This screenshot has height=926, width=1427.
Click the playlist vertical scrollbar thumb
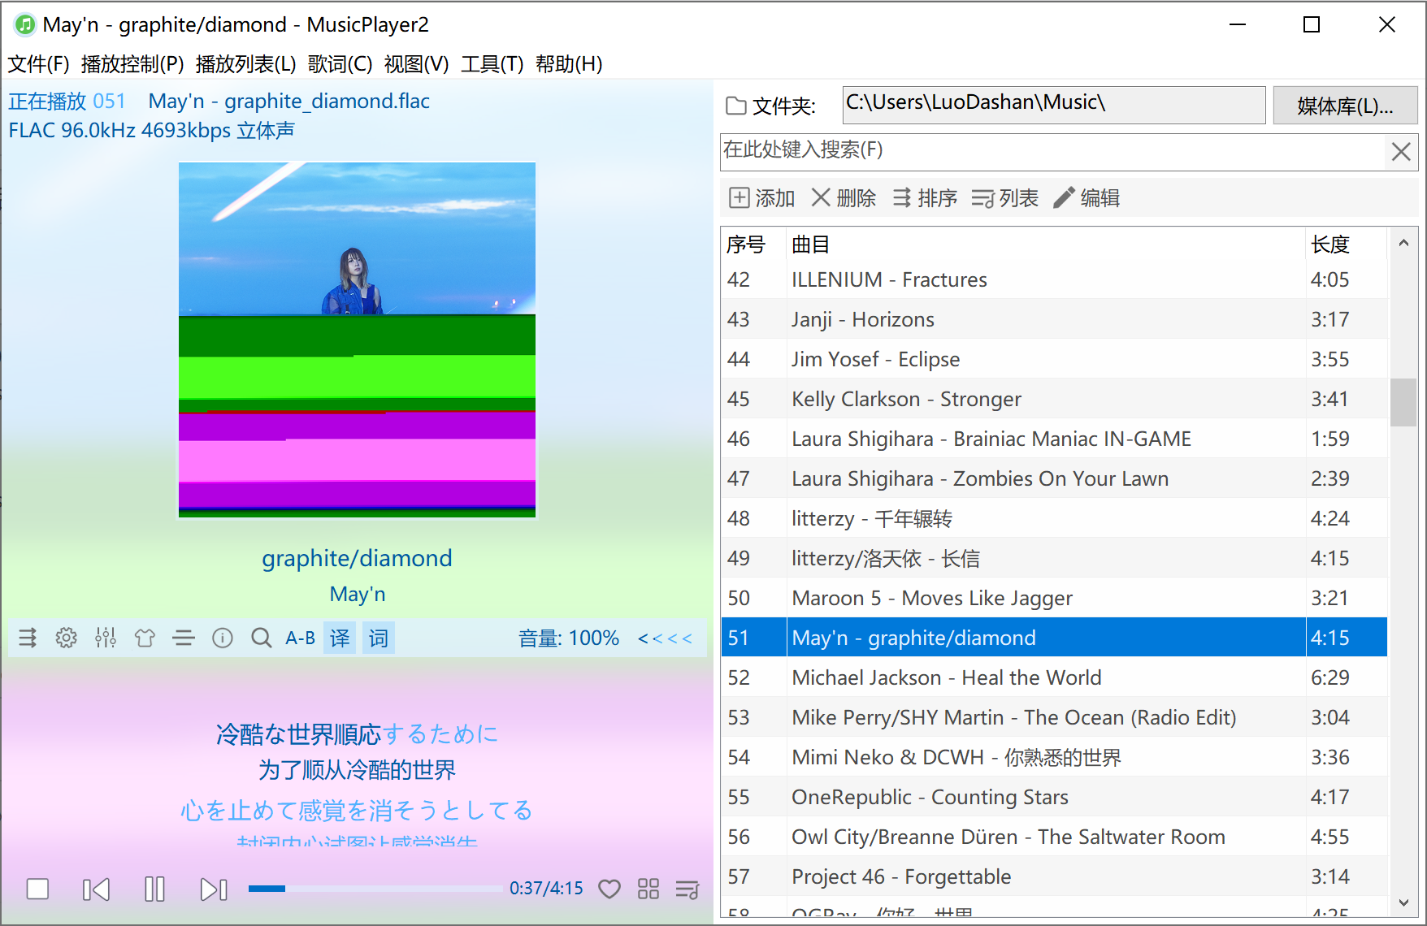[x=1403, y=402]
